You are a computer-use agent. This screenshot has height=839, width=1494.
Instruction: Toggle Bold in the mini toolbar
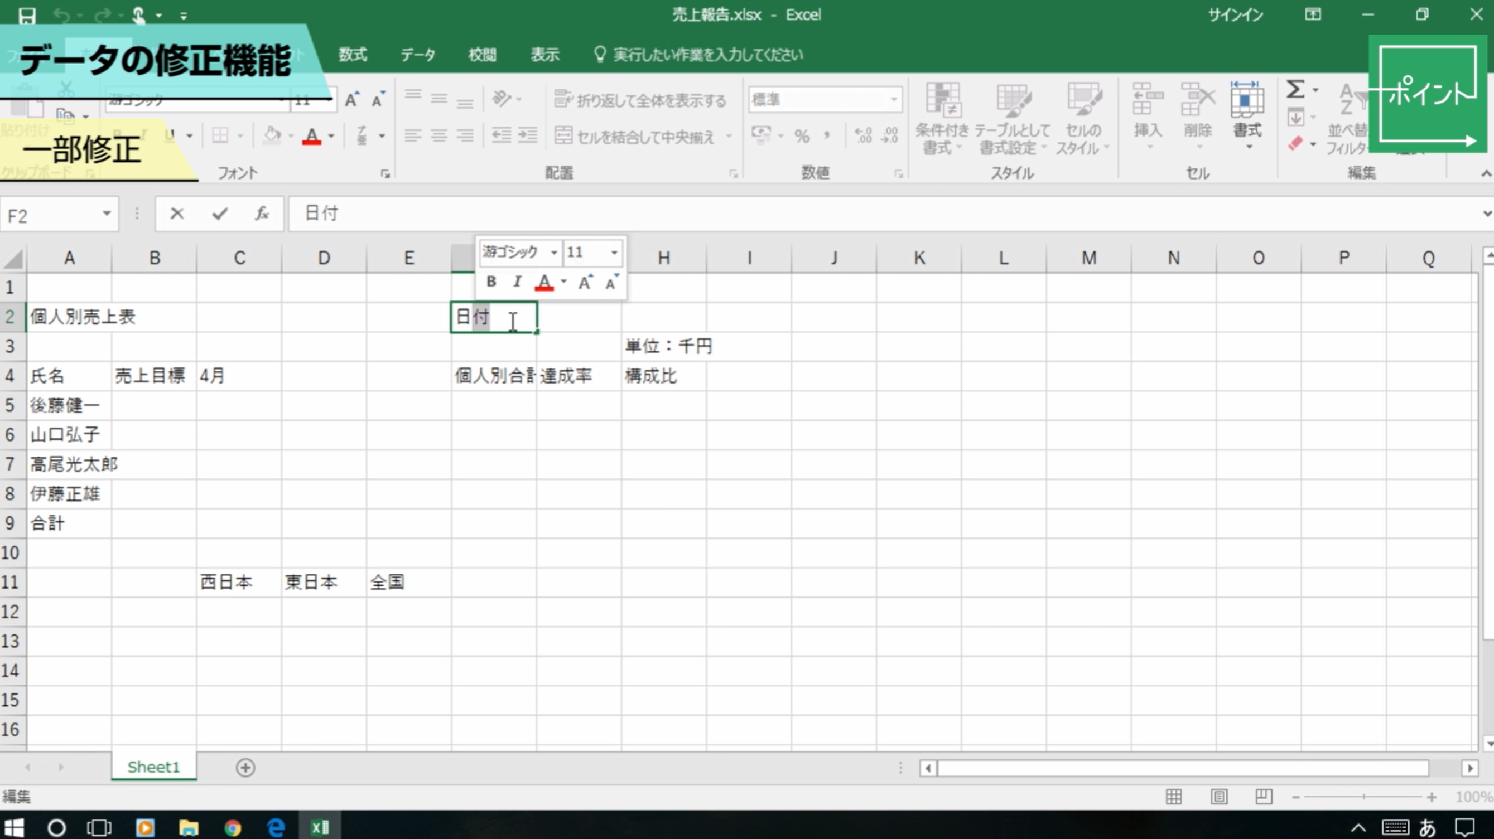point(491,282)
